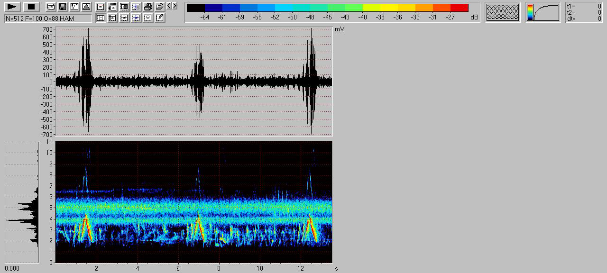Screen dimensions: 607x273
Task: Click the red -27 dB color swatch
Action: pyautogui.click(x=459, y=8)
